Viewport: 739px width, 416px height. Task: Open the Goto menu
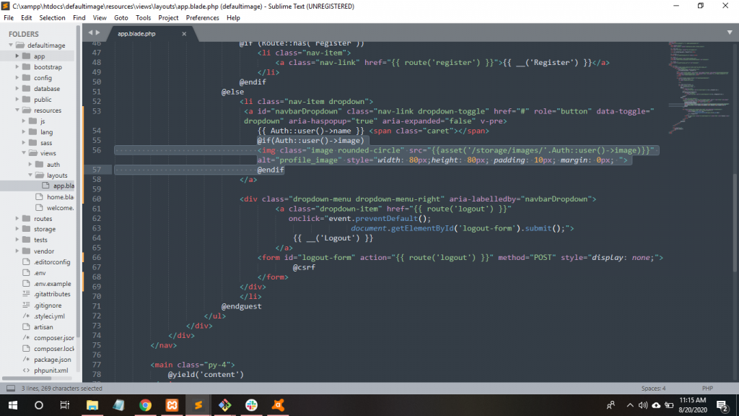tap(121, 17)
